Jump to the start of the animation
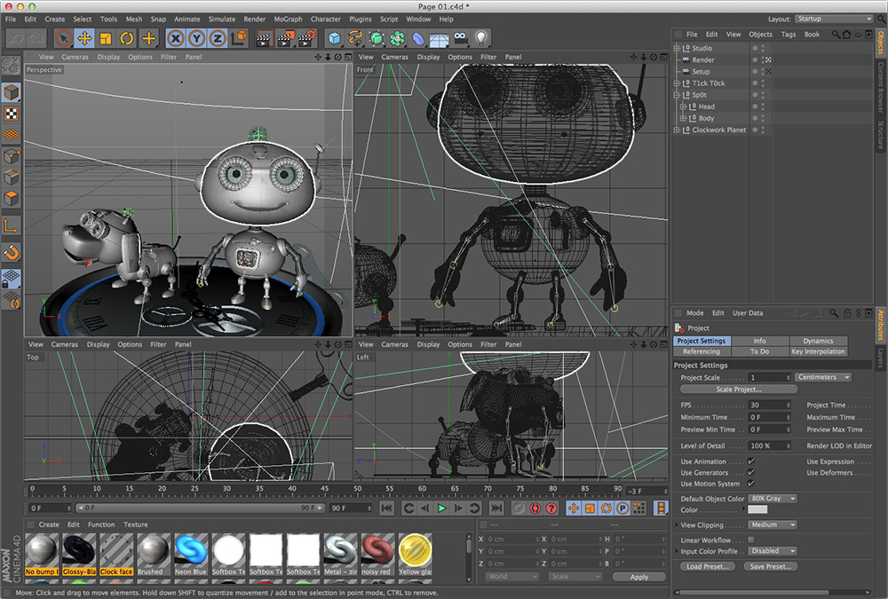 [x=387, y=508]
